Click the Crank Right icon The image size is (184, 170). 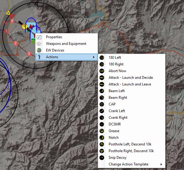[102, 118]
